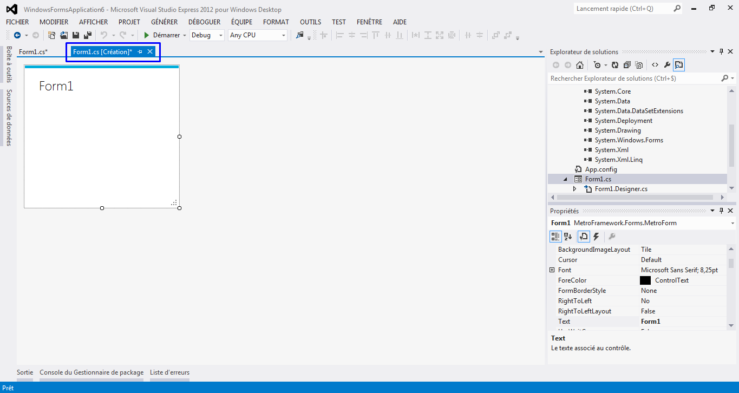This screenshot has height=393, width=739.
Task: Click the Form1 title text in designer
Action: (x=56, y=86)
